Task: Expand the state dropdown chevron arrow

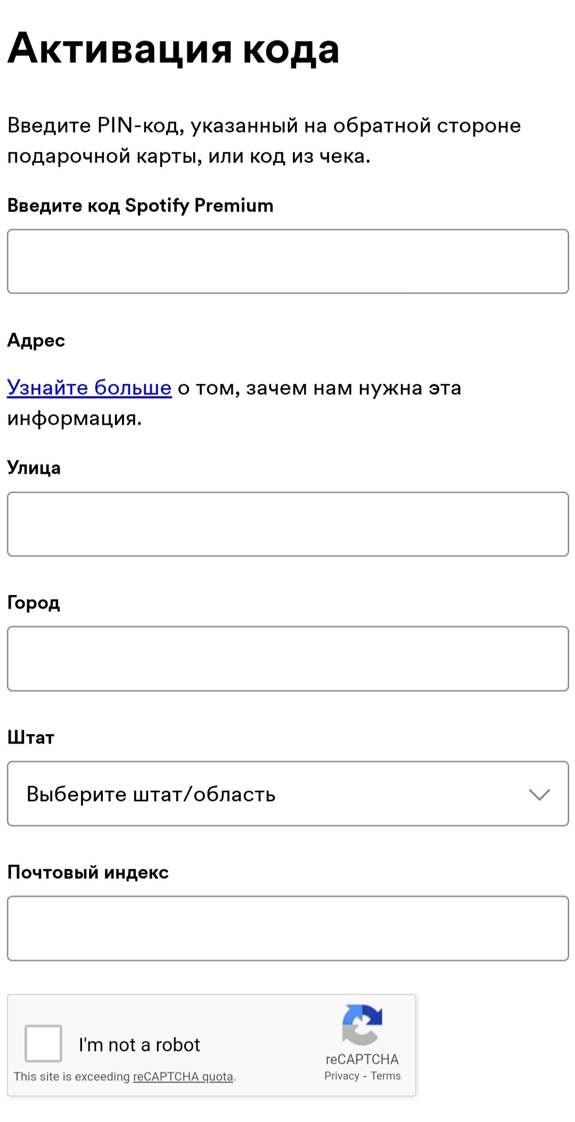Action: coord(539,795)
